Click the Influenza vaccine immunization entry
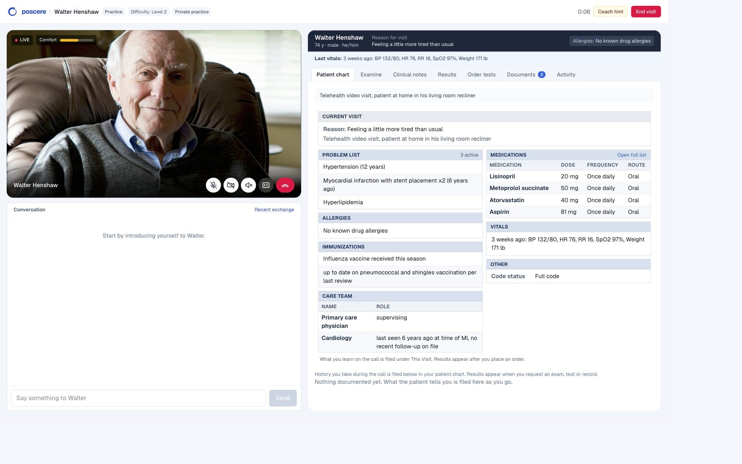The height and width of the screenshot is (464, 742). [x=400, y=259]
